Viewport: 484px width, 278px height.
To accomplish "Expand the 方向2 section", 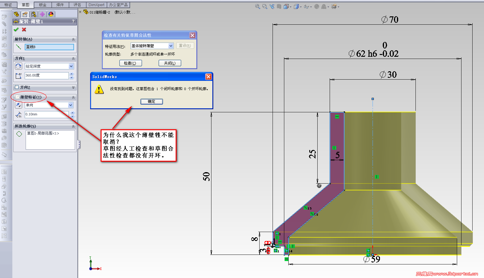I will point(73,87).
